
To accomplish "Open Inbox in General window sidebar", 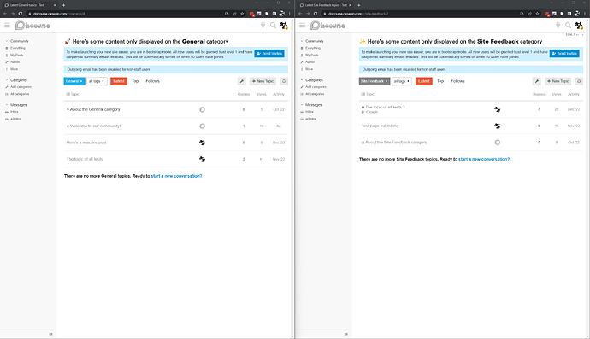I will click(x=15, y=112).
